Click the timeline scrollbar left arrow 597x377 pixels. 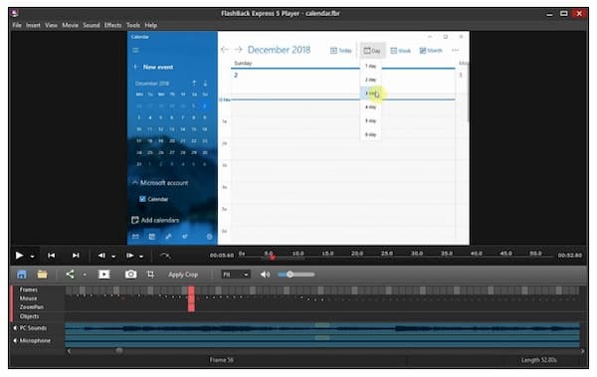pos(69,351)
